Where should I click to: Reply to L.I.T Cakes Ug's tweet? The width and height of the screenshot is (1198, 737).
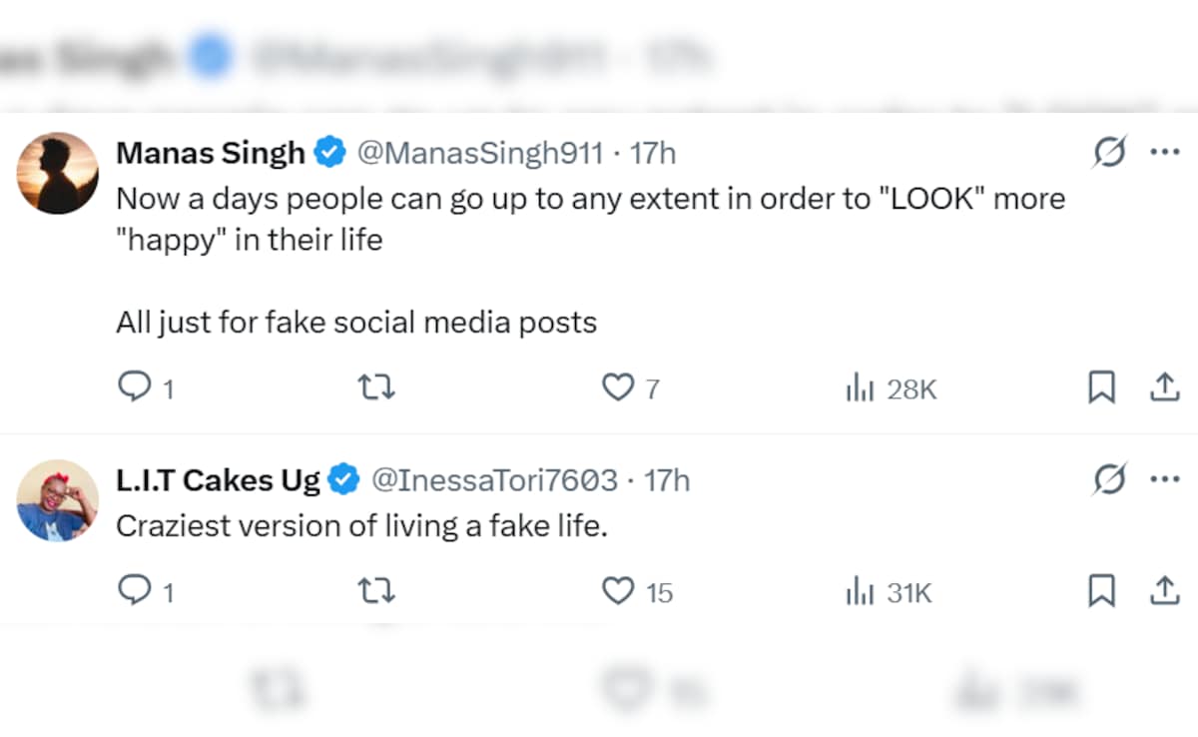(133, 591)
